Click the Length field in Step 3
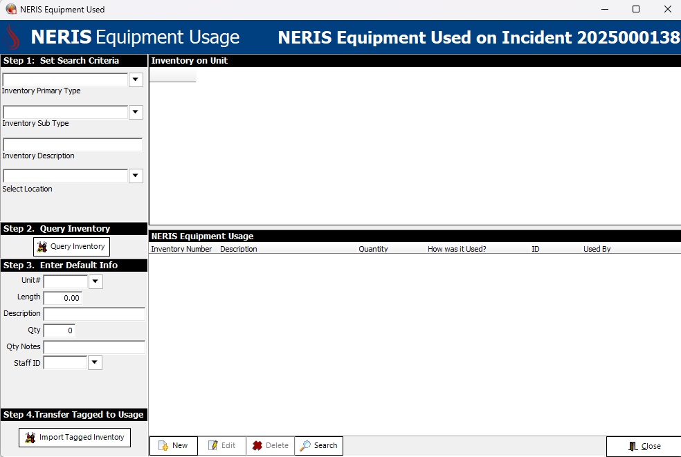This screenshot has width=681, height=457. 62,298
